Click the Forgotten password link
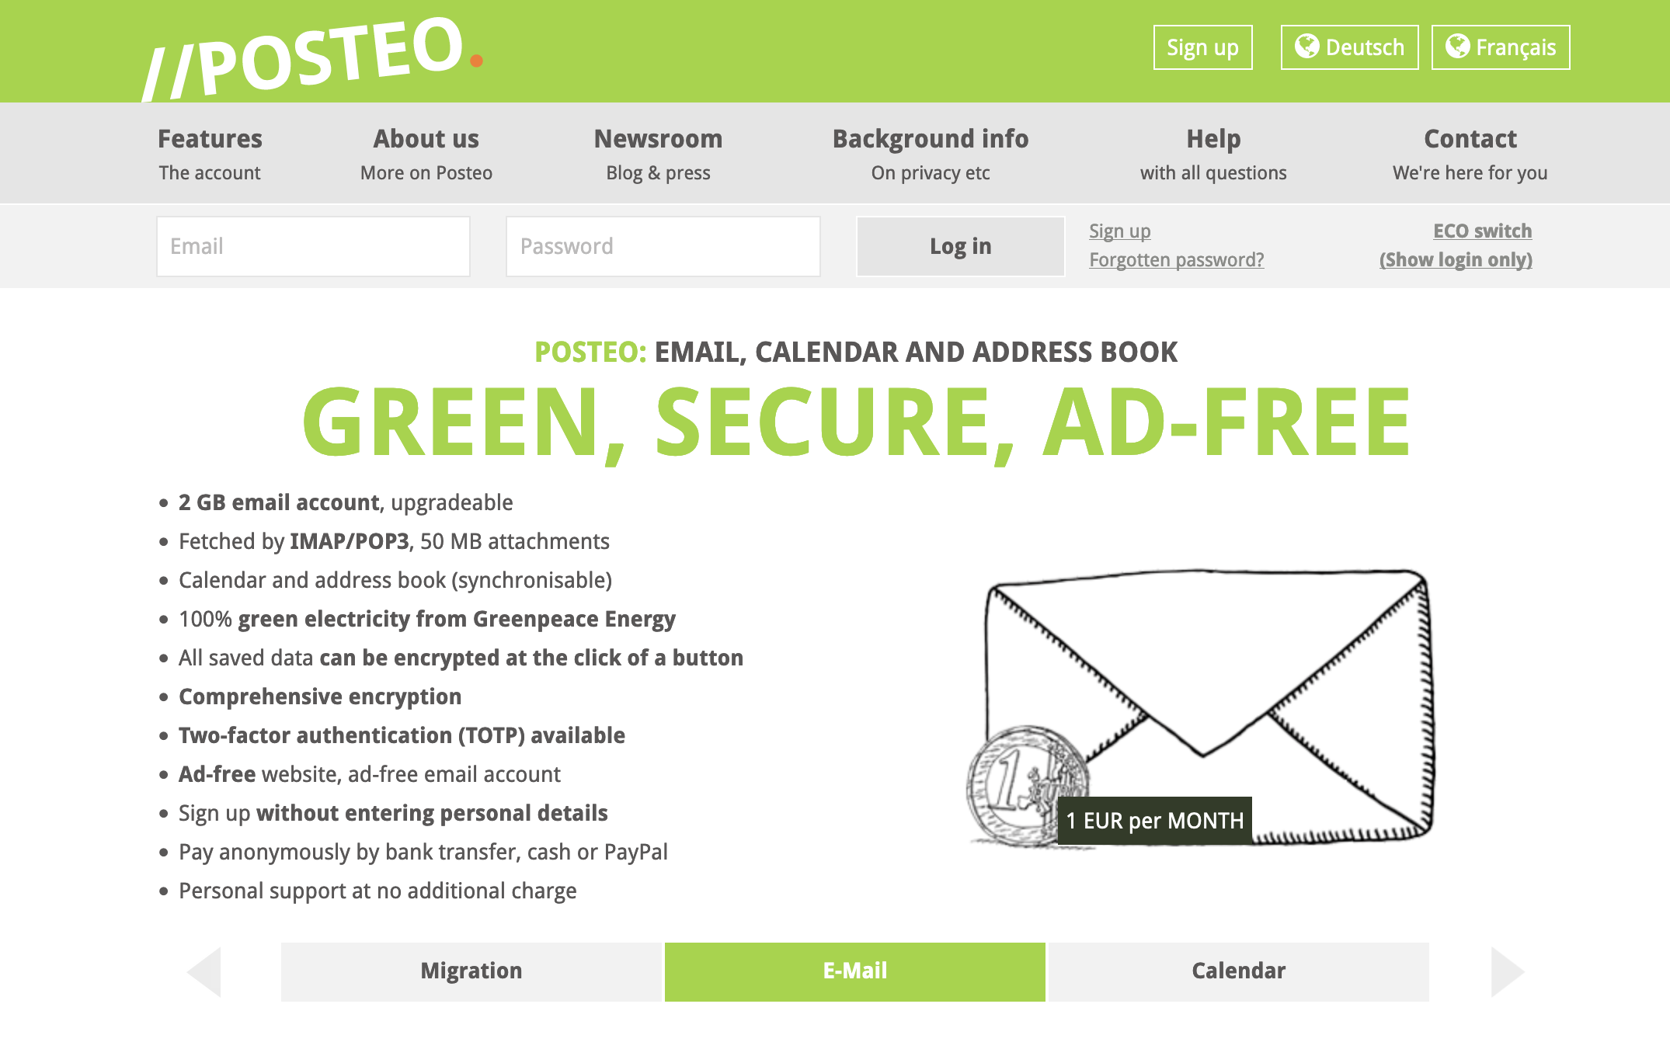Image resolution: width=1670 pixels, height=1056 pixels. click(1174, 259)
